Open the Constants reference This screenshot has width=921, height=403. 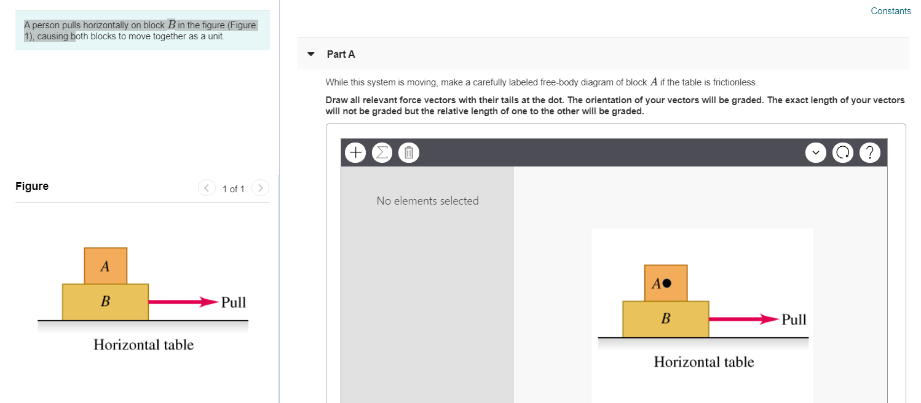(x=890, y=10)
